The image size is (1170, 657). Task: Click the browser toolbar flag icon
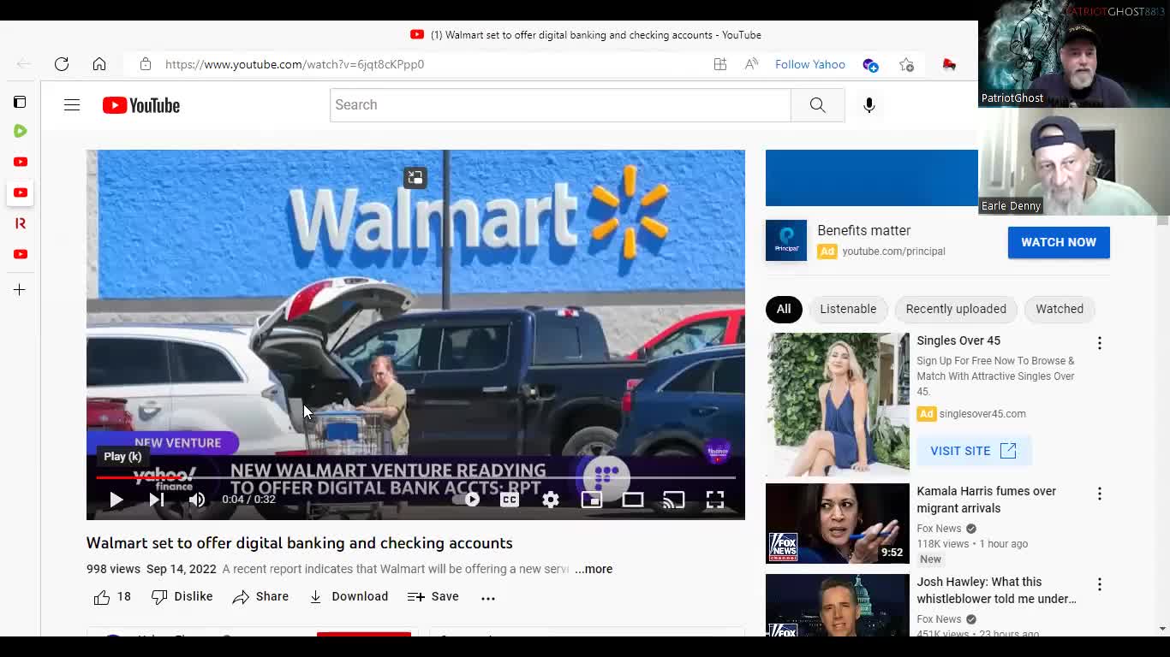(949, 64)
